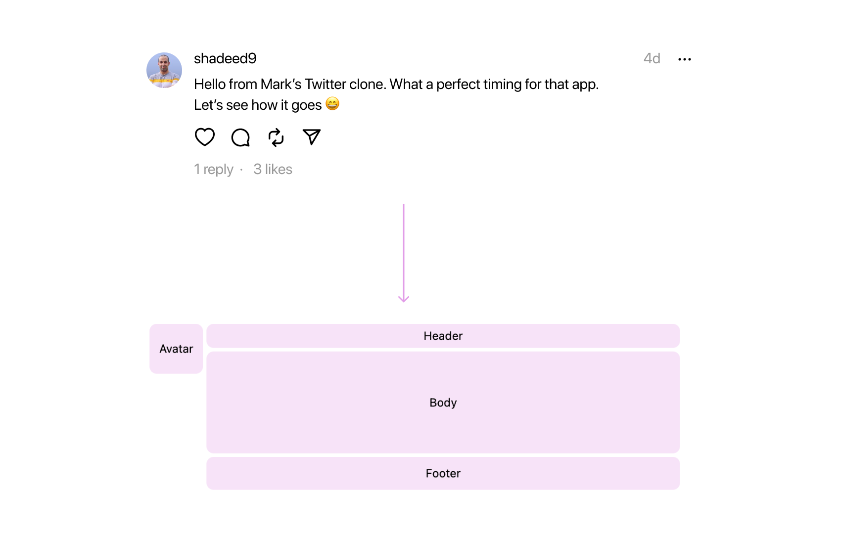View the 1 reply link

(x=214, y=169)
